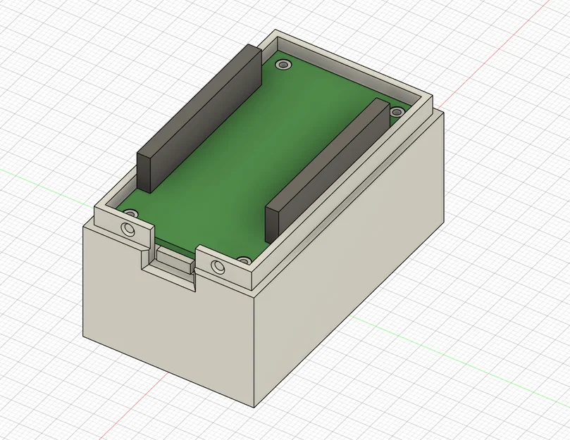The image size is (570, 440).
Task: Pick the PCB mounting hole nearest the notch
Action: (x=244, y=260)
